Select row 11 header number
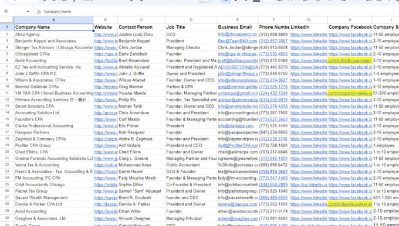399x226 pixels. 7,93
